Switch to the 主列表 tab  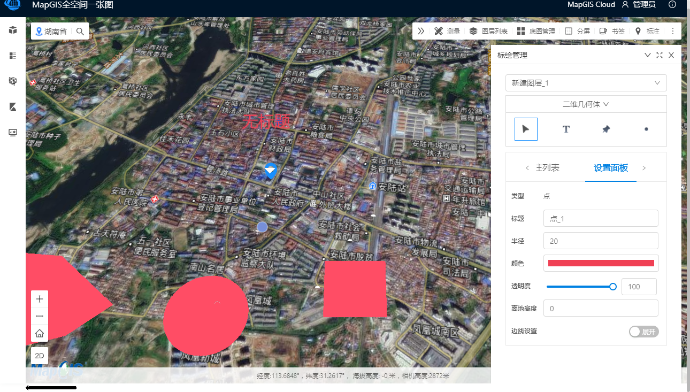(548, 168)
